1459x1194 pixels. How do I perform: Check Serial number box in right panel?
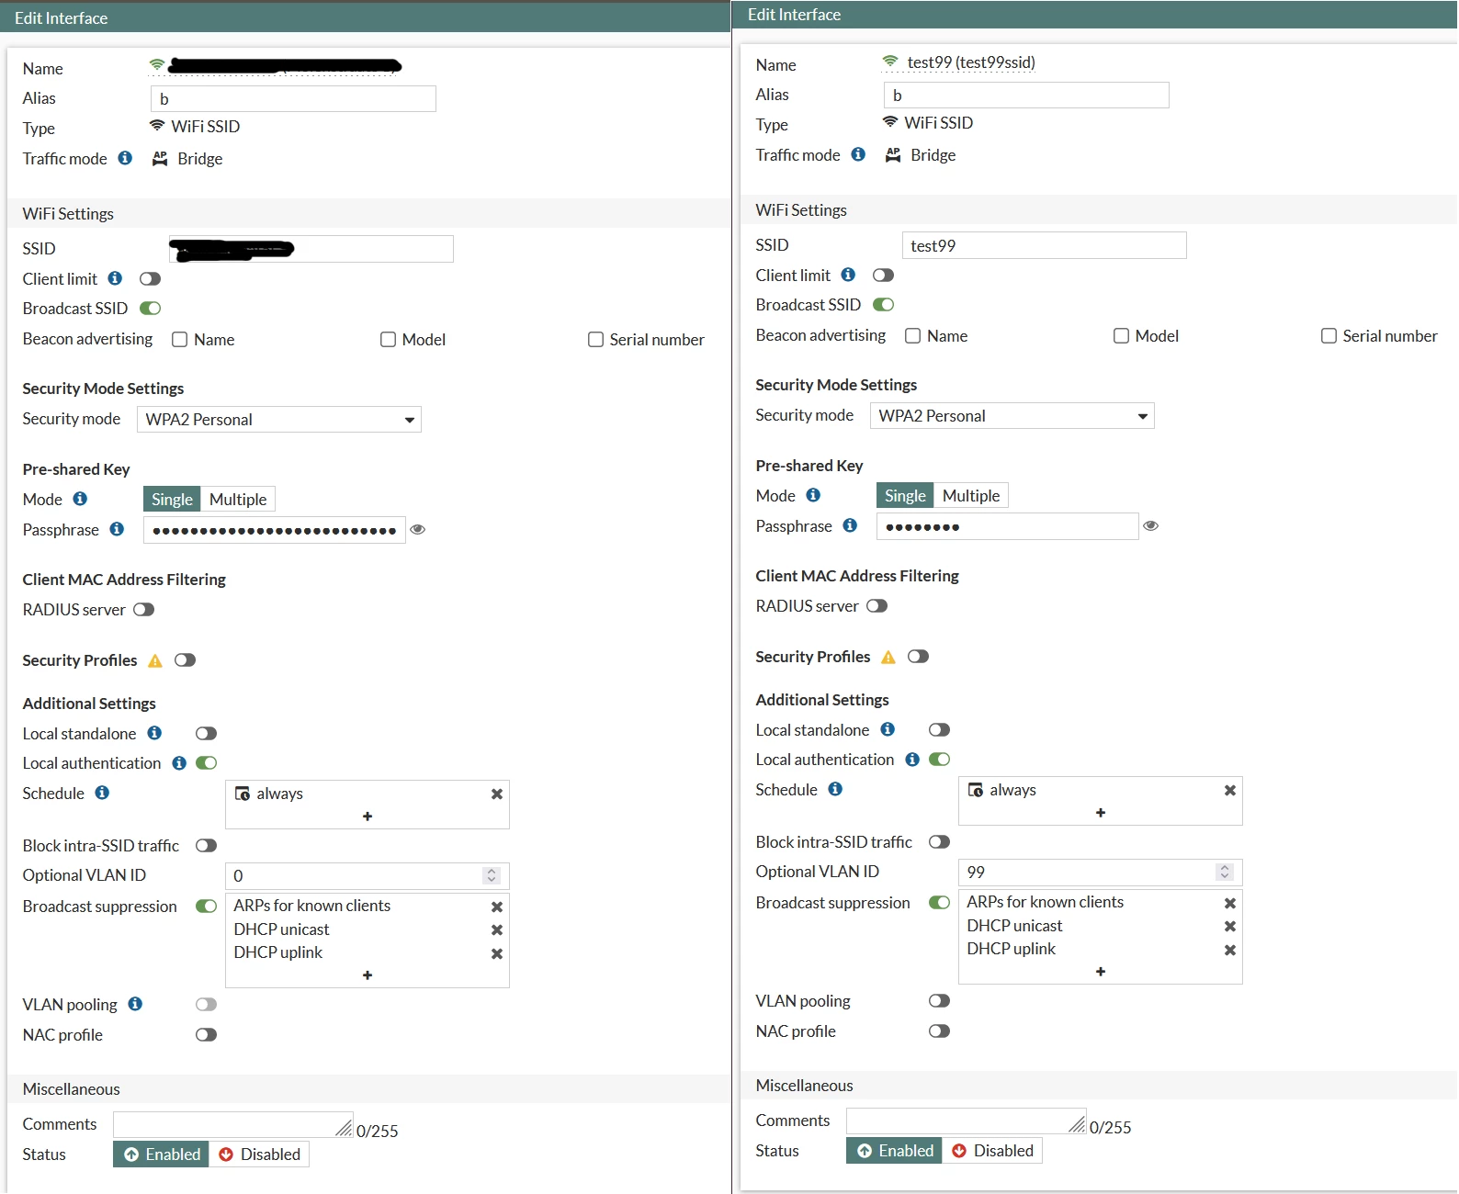[x=1329, y=336]
